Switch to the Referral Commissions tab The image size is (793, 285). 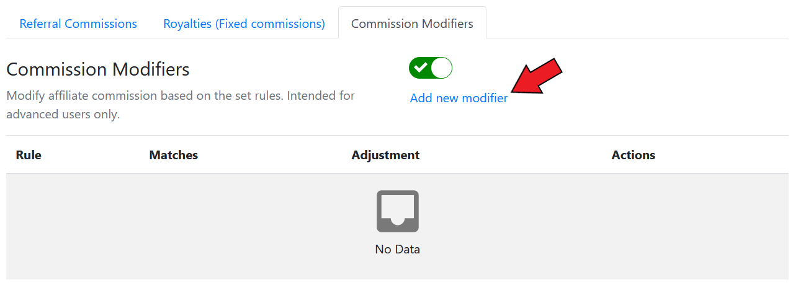(78, 24)
